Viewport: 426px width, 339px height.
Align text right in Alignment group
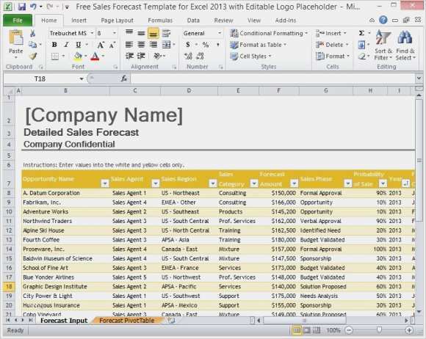pyautogui.click(x=154, y=45)
